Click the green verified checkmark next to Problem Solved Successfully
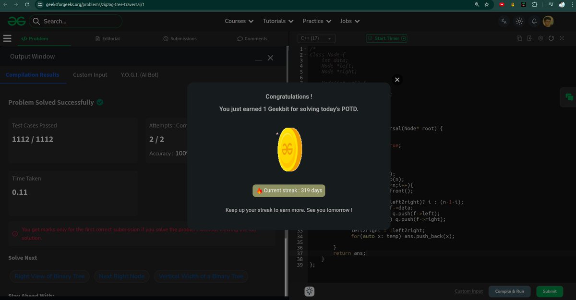This screenshot has width=576, height=300. pos(100,102)
